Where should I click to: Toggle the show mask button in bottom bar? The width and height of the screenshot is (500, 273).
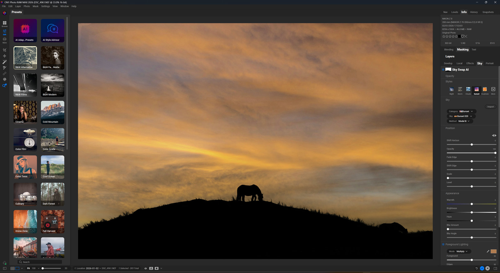tap(157, 268)
